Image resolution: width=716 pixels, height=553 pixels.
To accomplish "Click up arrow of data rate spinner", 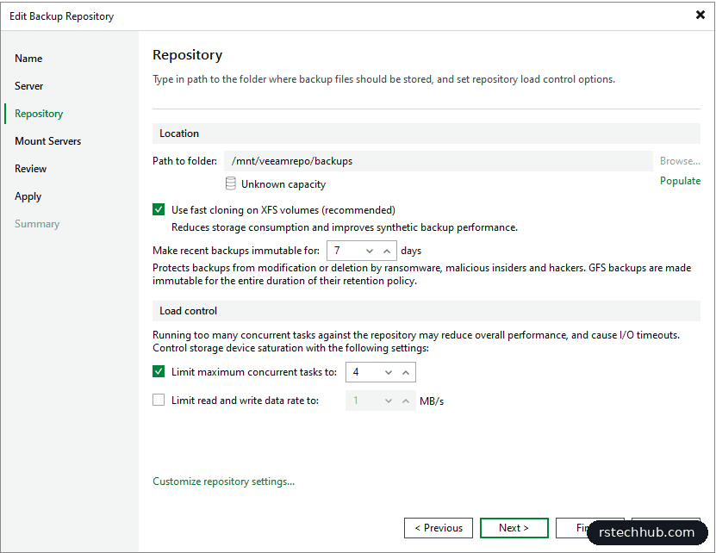I will coord(406,401).
